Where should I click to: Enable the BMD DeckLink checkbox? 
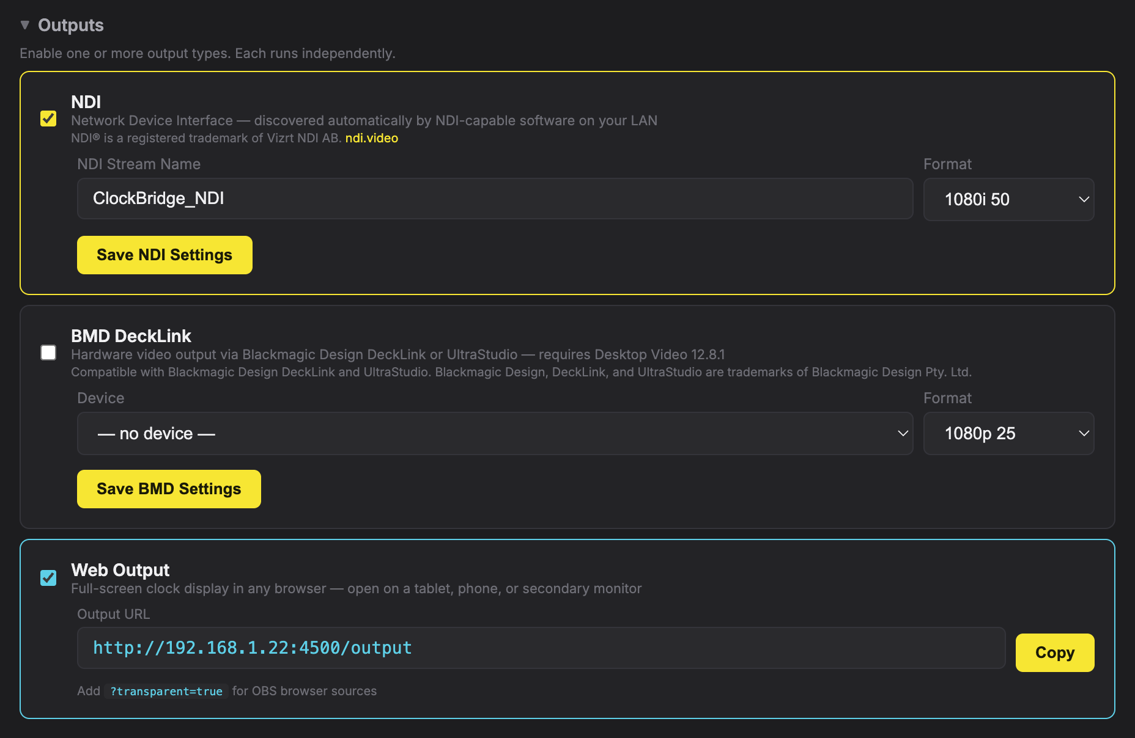tap(48, 353)
